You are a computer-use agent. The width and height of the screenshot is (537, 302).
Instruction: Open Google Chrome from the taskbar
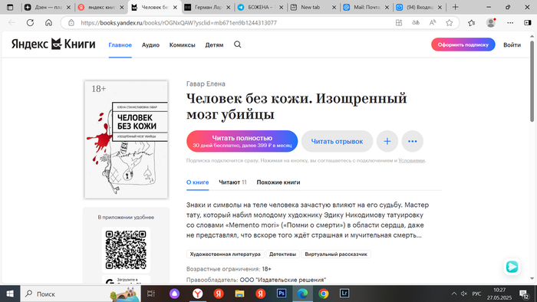(x=323, y=294)
